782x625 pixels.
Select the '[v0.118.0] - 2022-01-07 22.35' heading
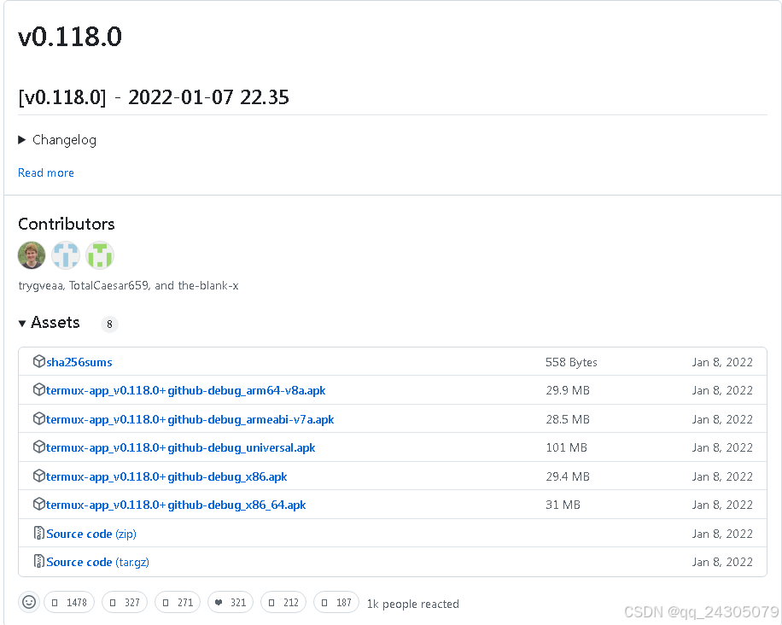(154, 97)
